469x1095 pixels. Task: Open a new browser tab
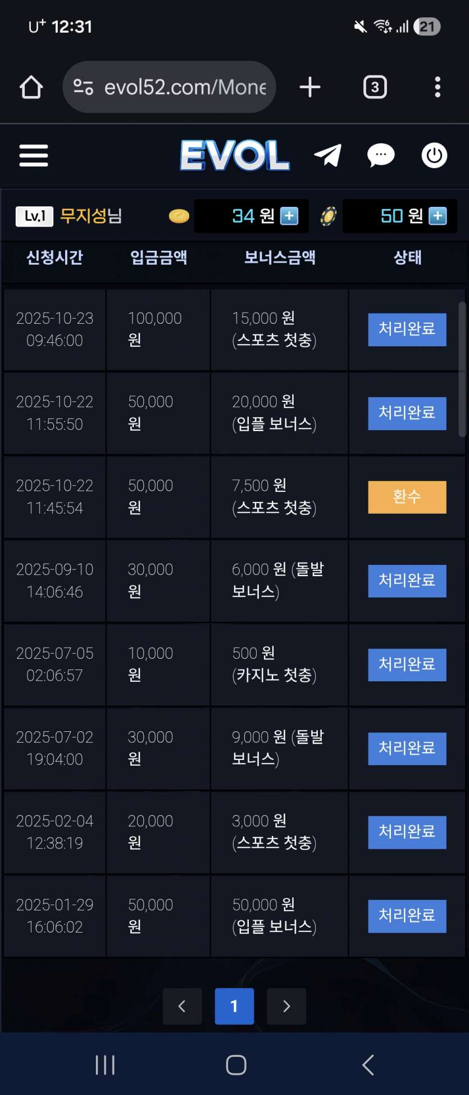pyautogui.click(x=309, y=87)
